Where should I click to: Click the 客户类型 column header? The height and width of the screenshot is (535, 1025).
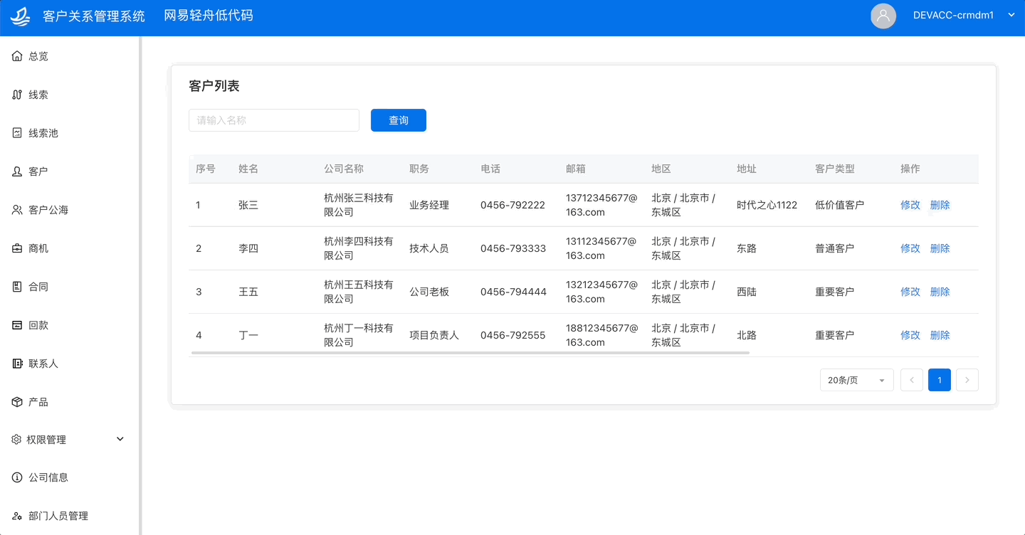tap(835, 169)
